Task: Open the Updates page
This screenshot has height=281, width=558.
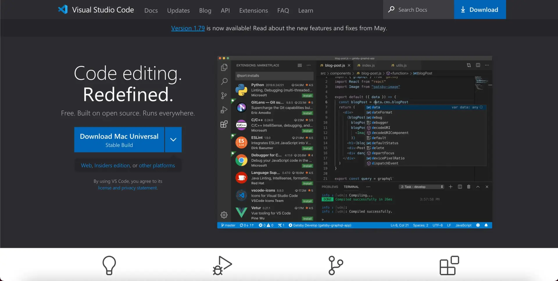Action: click(x=178, y=10)
